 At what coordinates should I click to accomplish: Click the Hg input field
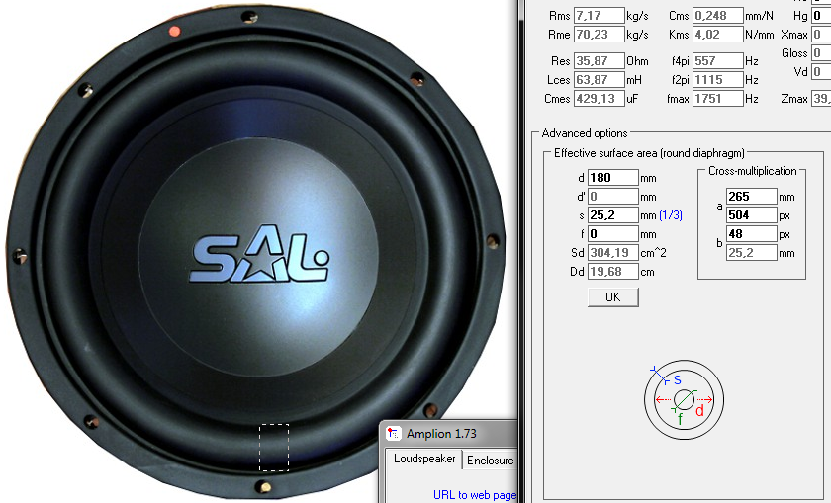coord(821,16)
